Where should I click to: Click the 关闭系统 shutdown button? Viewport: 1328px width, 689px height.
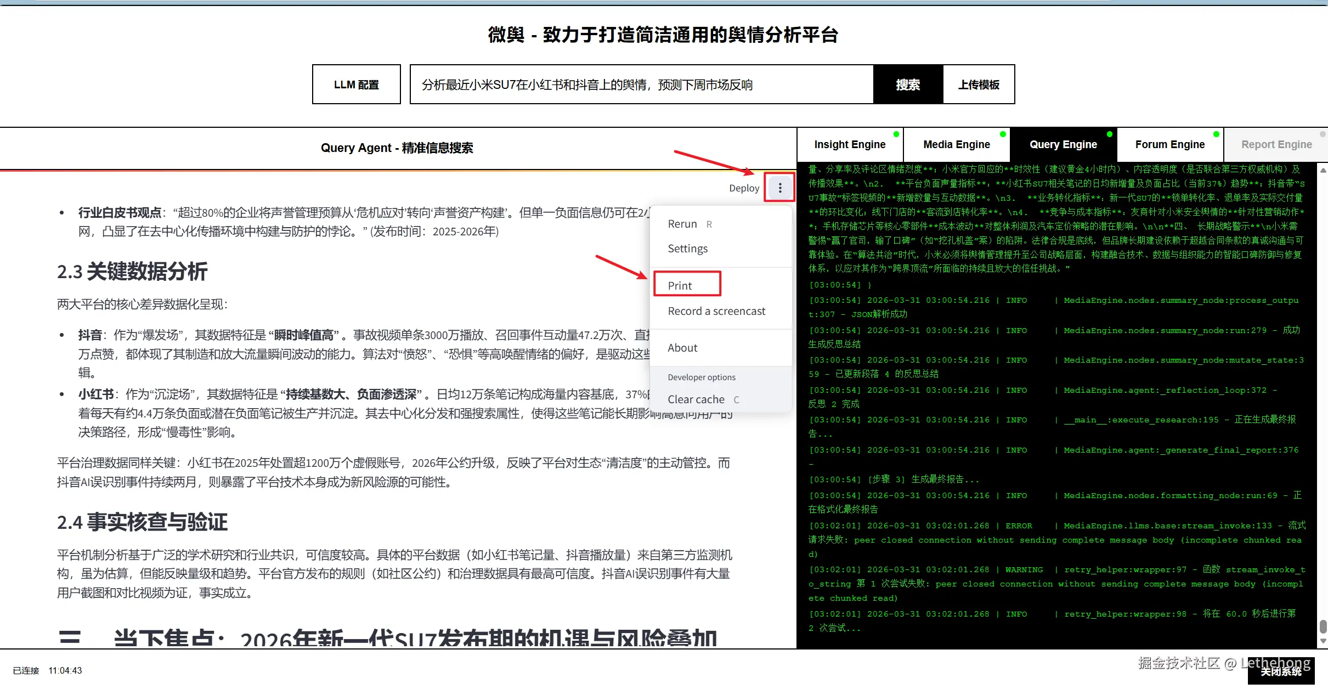click(x=1281, y=671)
